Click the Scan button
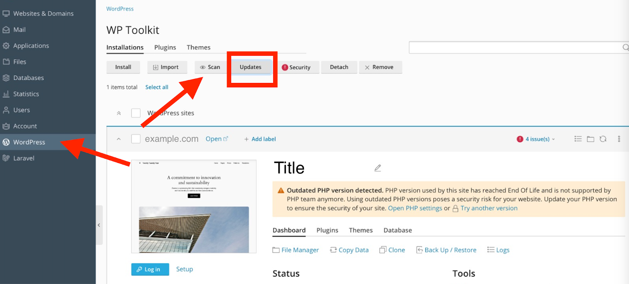 [x=210, y=67]
